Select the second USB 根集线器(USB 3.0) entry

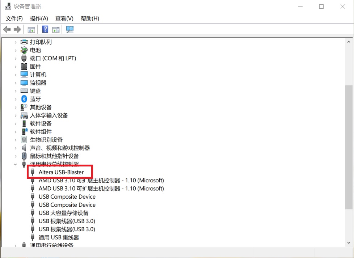67,229
